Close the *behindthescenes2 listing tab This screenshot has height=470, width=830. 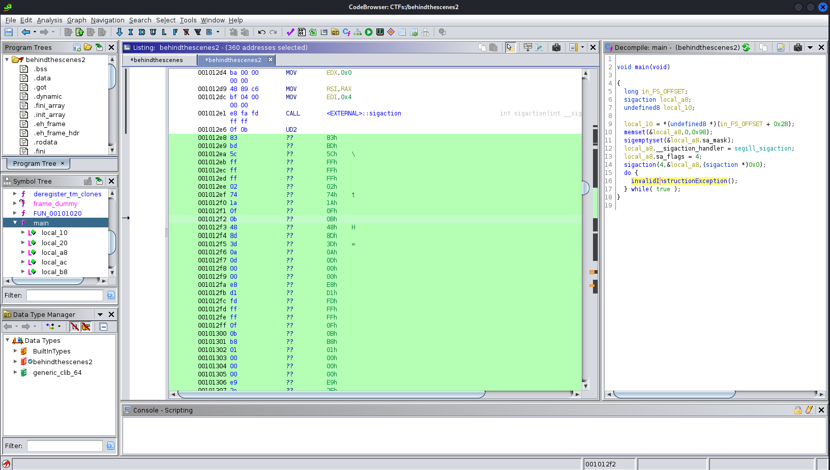pyautogui.click(x=271, y=60)
